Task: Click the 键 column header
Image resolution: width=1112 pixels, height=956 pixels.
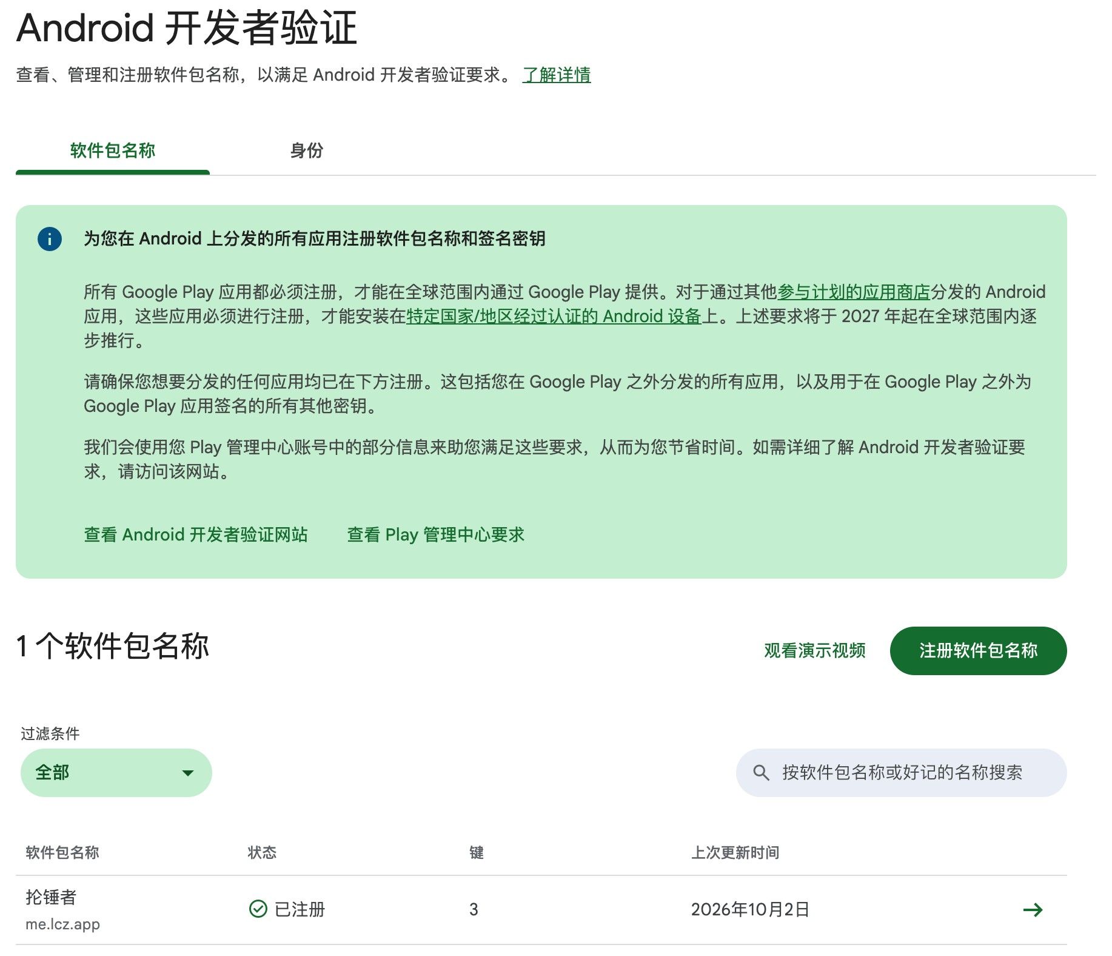Action: click(x=477, y=853)
